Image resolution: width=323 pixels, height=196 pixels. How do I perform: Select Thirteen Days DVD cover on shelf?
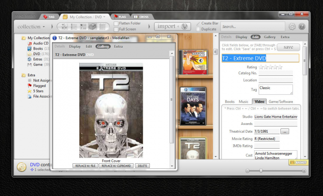pyautogui.click(x=193, y=106)
